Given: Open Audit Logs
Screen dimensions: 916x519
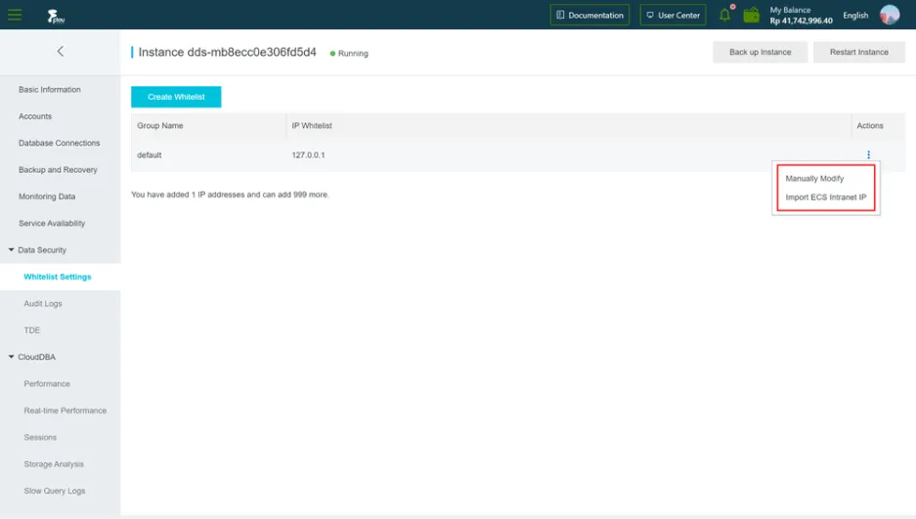Looking at the screenshot, I should (43, 304).
